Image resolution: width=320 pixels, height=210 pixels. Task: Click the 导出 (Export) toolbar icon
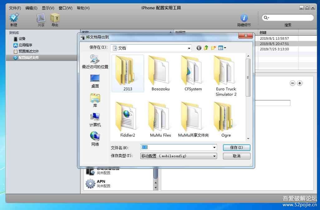55,18
